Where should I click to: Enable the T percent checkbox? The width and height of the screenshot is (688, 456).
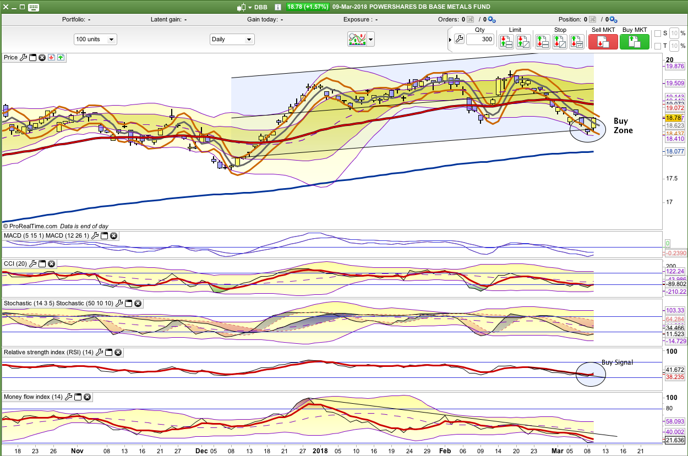point(658,46)
